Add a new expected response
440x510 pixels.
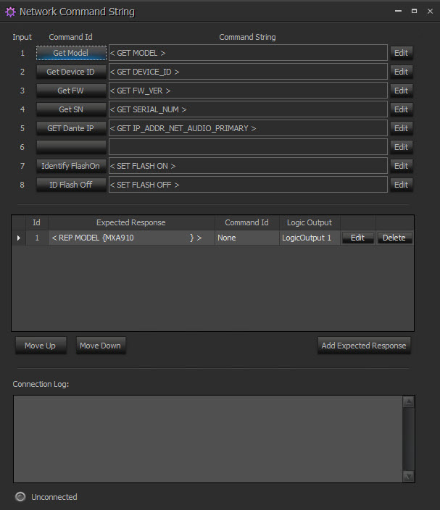364,346
